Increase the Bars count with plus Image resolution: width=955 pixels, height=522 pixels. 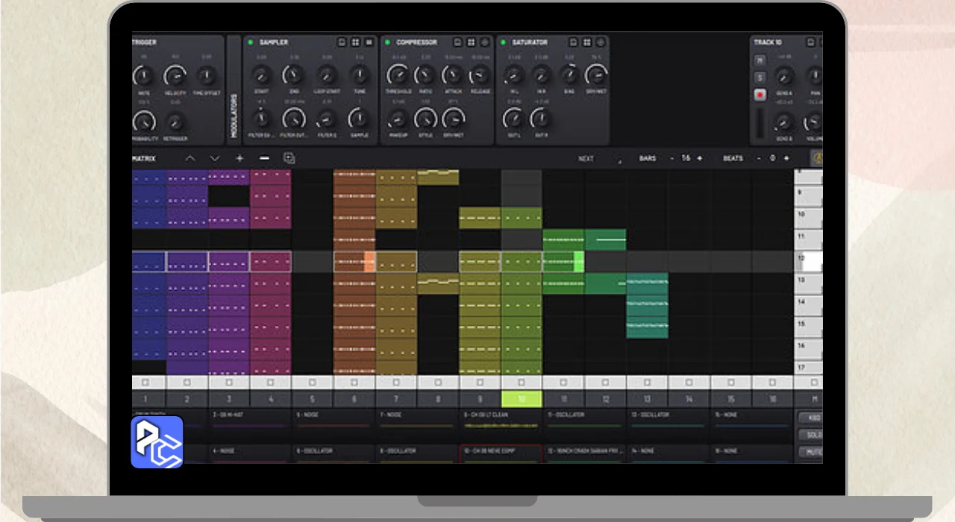click(699, 158)
